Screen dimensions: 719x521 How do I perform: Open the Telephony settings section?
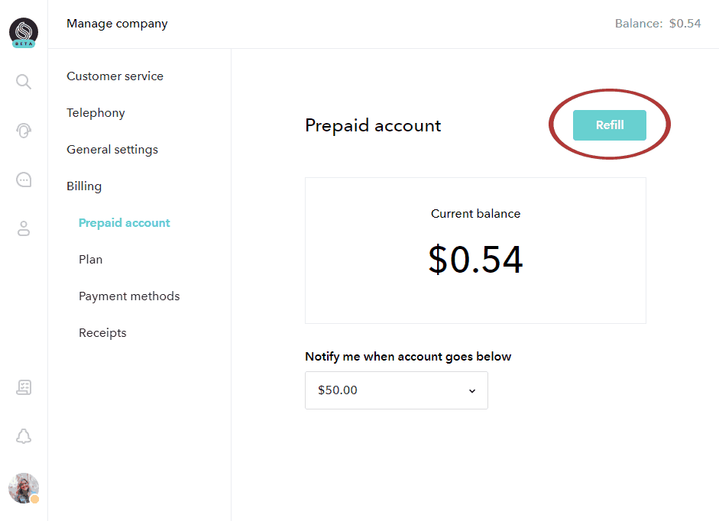click(96, 113)
